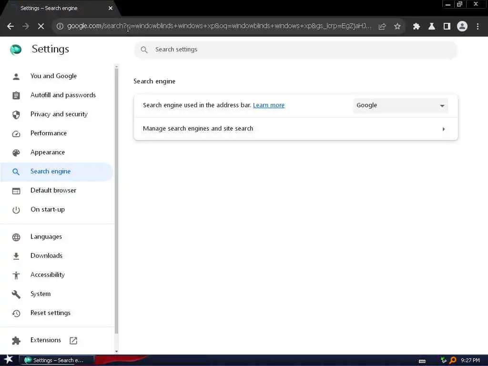
Task: Open Downloads settings
Action: pyautogui.click(x=46, y=255)
